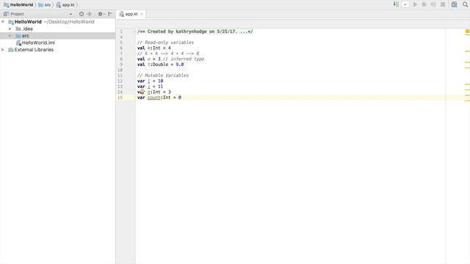Image resolution: width=470 pixels, height=264 pixels.
Task: Click in 'val k:Int = 4' line
Action: coord(153,48)
